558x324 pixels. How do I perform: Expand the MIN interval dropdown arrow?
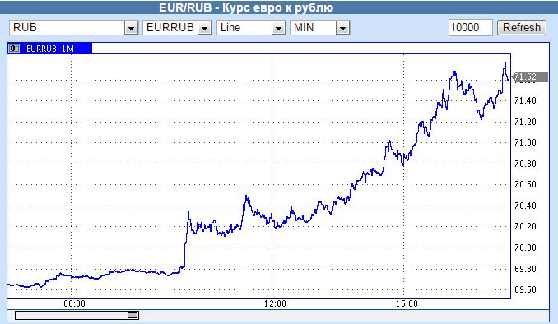point(342,28)
